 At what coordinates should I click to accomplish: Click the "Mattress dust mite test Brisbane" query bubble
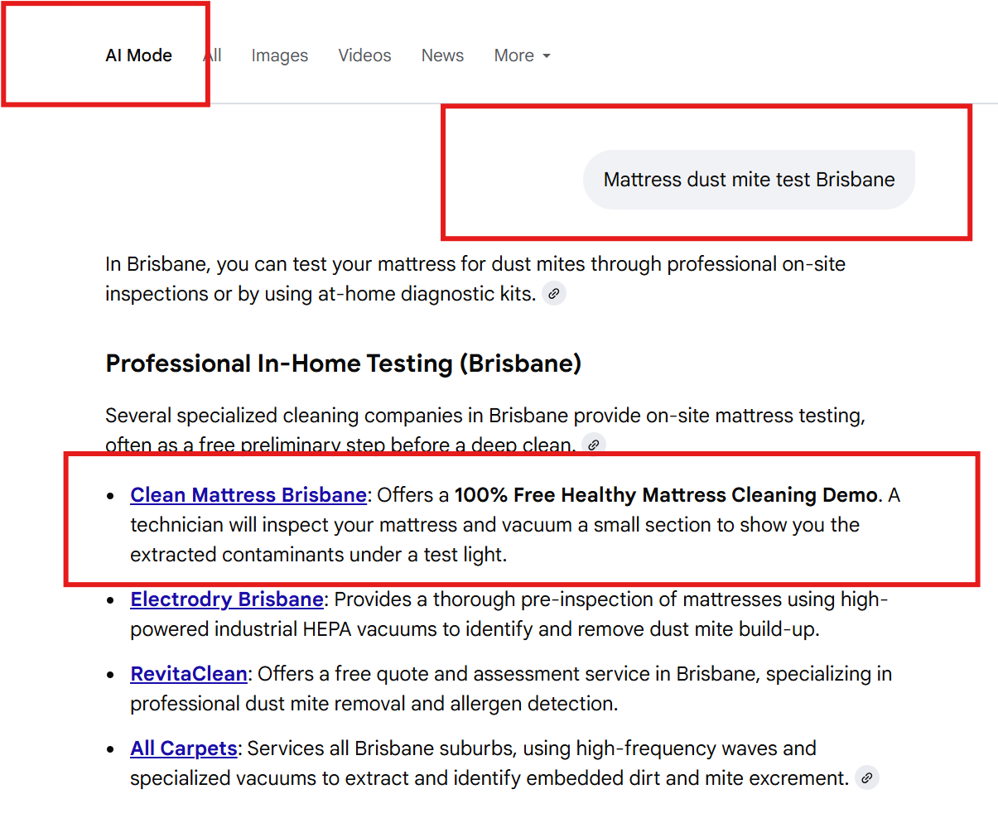coord(748,179)
